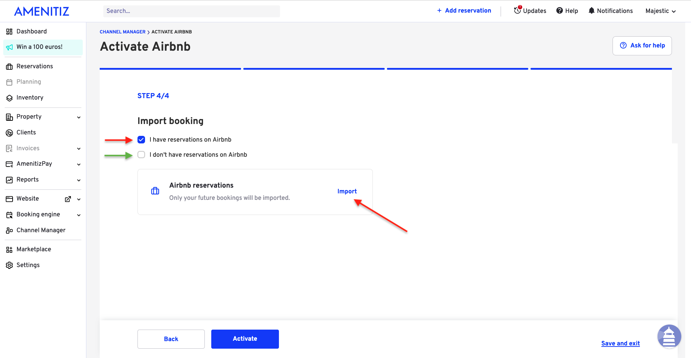Click the Save and exit link

click(x=620, y=343)
